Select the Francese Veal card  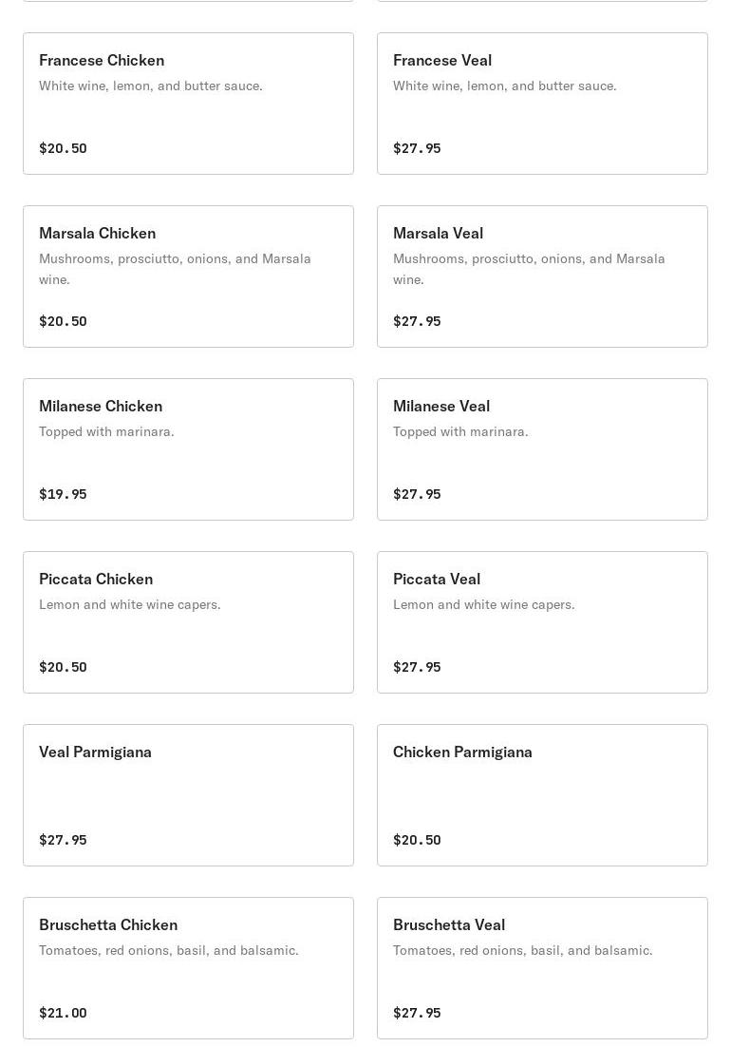542,104
